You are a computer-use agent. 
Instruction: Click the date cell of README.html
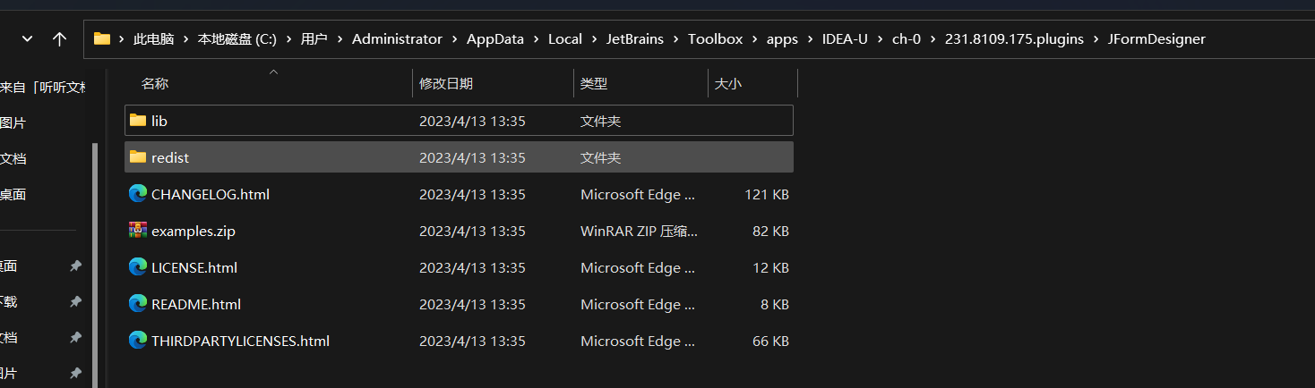coord(472,304)
